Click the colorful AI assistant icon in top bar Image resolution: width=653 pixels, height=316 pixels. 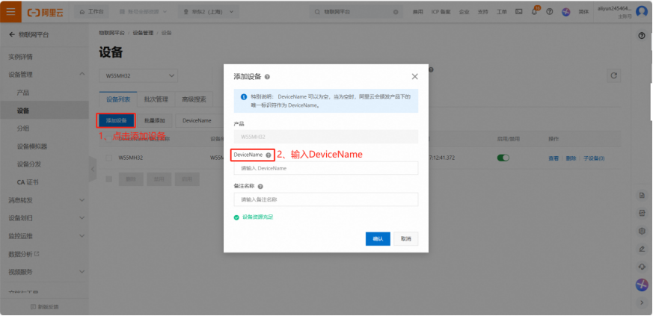[565, 12]
